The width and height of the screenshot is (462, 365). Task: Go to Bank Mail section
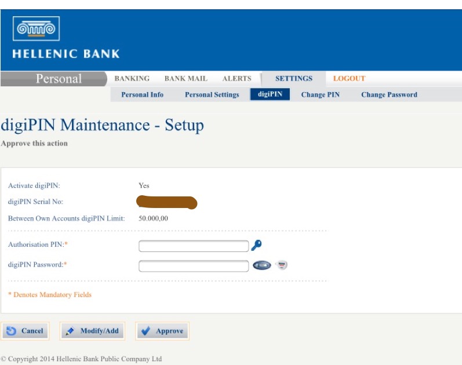[185, 79]
